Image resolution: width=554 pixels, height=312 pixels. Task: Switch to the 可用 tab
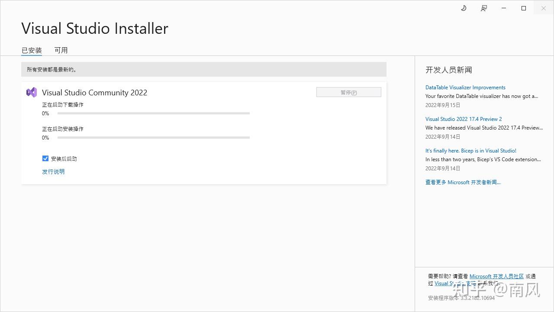click(61, 50)
